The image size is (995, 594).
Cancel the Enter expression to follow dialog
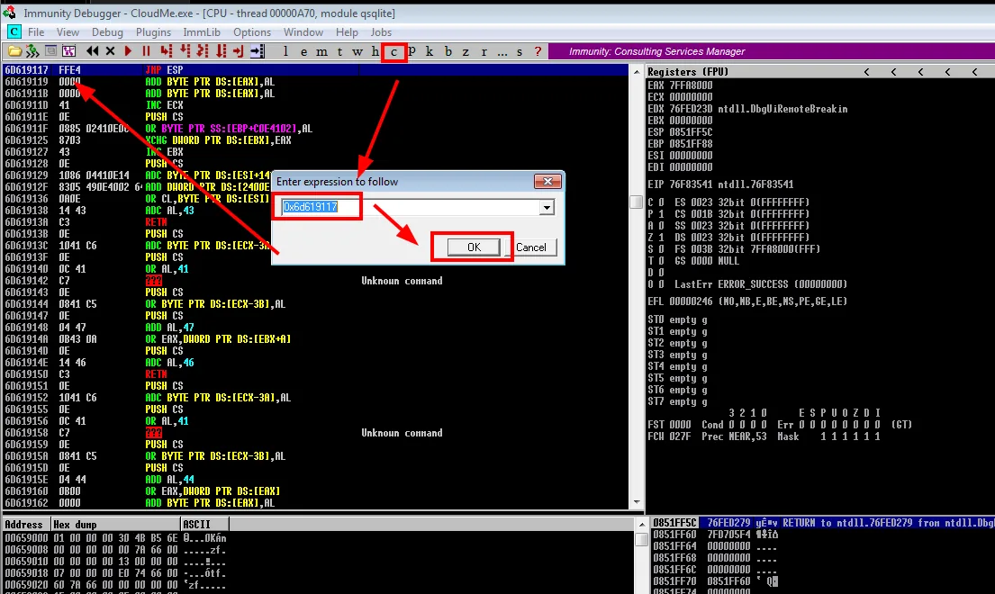pos(531,247)
